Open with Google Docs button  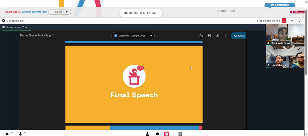tap(130, 36)
